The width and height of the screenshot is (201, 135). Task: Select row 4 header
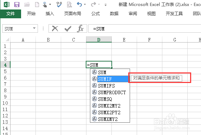5,65
